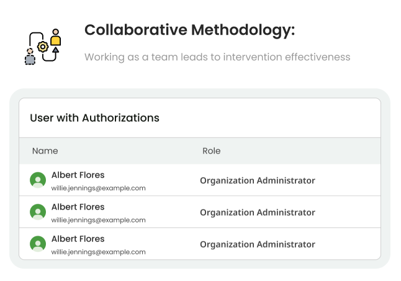Click the yellow person figure in the workflow icon
Screen dimensions: 401x281
56,38
